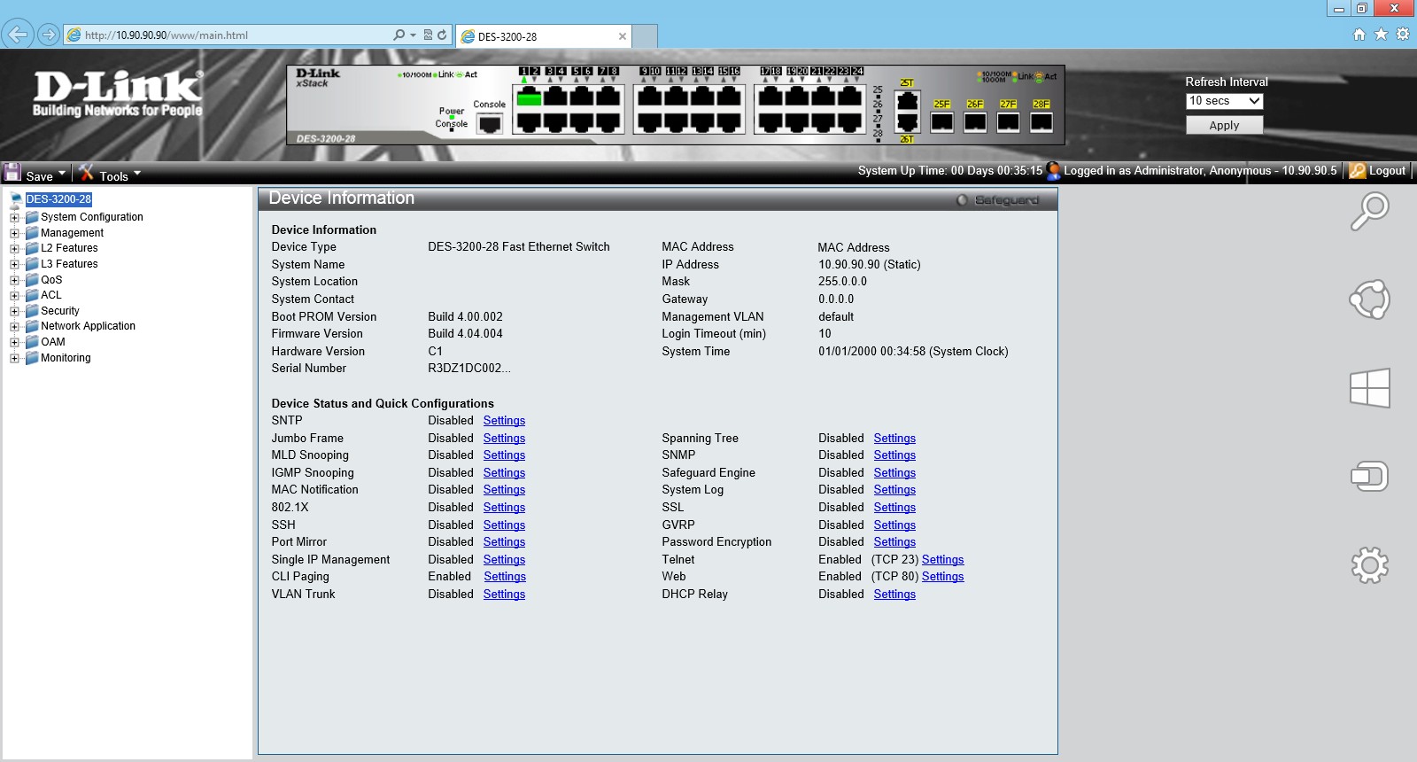
Task: Click the browser Back arrow button
Action: pyautogui.click(x=18, y=35)
